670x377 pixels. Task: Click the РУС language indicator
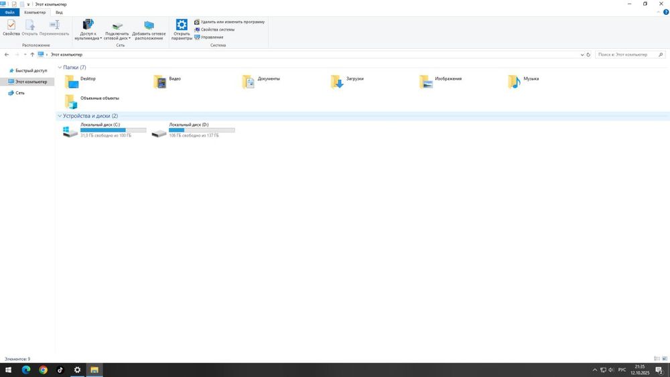622,370
